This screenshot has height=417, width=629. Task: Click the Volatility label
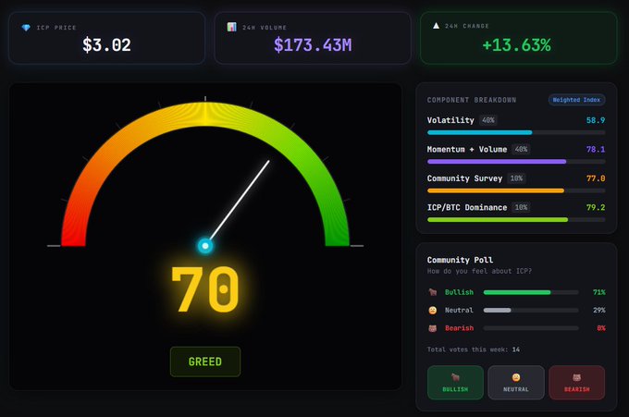(x=450, y=120)
